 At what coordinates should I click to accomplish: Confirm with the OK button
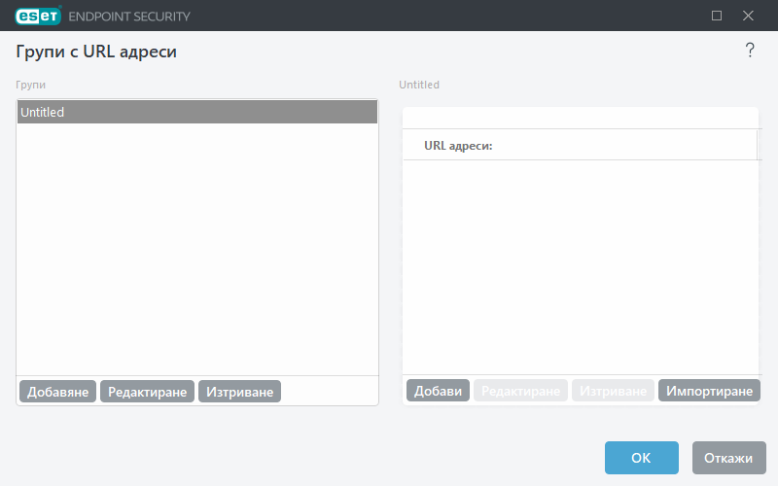coord(641,458)
